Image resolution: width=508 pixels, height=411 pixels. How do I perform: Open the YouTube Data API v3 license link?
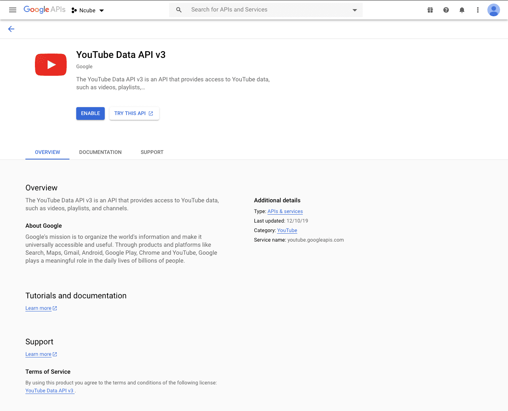[49, 391]
